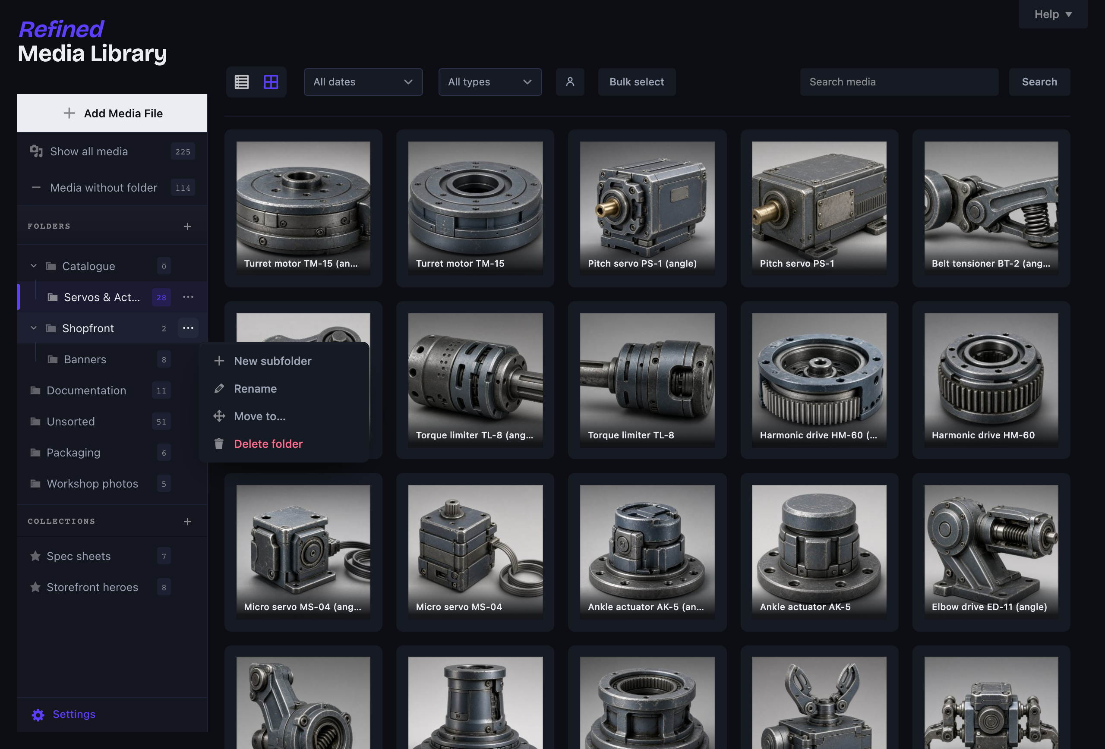Add a new collection with the plus icon
Screen dimensions: 1105x749
click(x=187, y=521)
